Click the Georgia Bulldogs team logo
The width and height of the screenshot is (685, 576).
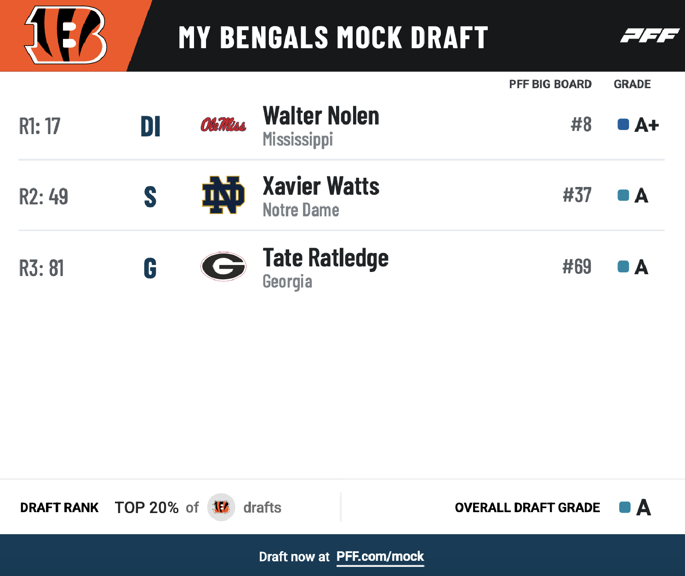(x=223, y=266)
